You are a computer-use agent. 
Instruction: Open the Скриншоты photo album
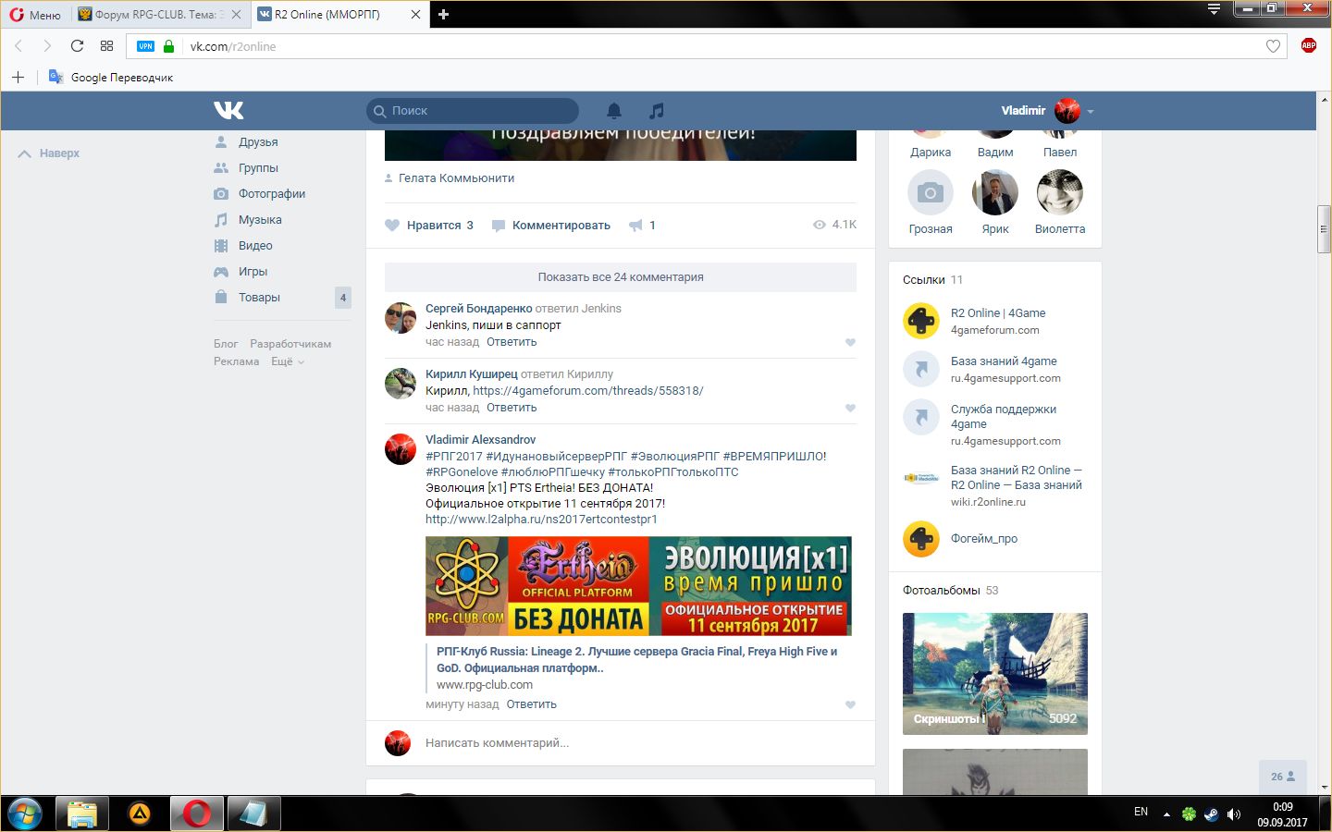pyautogui.click(x=995, y=674)
